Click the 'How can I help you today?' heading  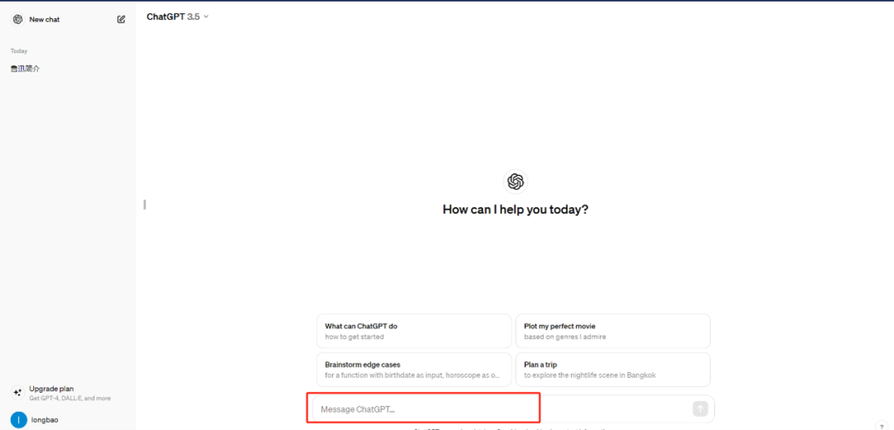tap(515, 210)
